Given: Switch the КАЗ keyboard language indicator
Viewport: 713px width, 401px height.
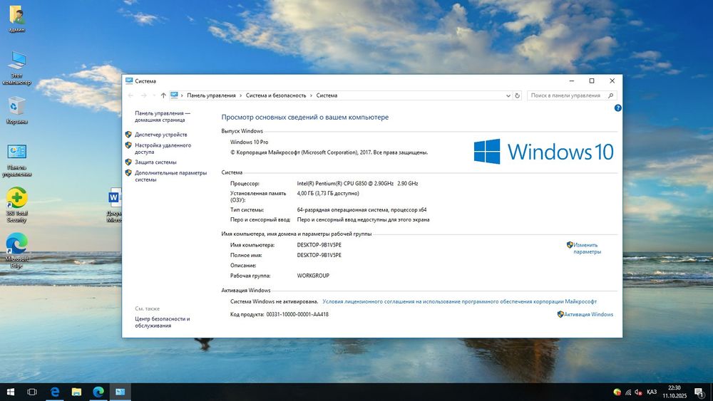Looking at the screenshot, I should point(652,392).
